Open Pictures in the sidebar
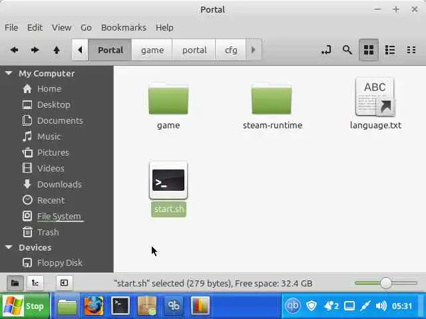 pyautogui.click(x=53, y=152)
